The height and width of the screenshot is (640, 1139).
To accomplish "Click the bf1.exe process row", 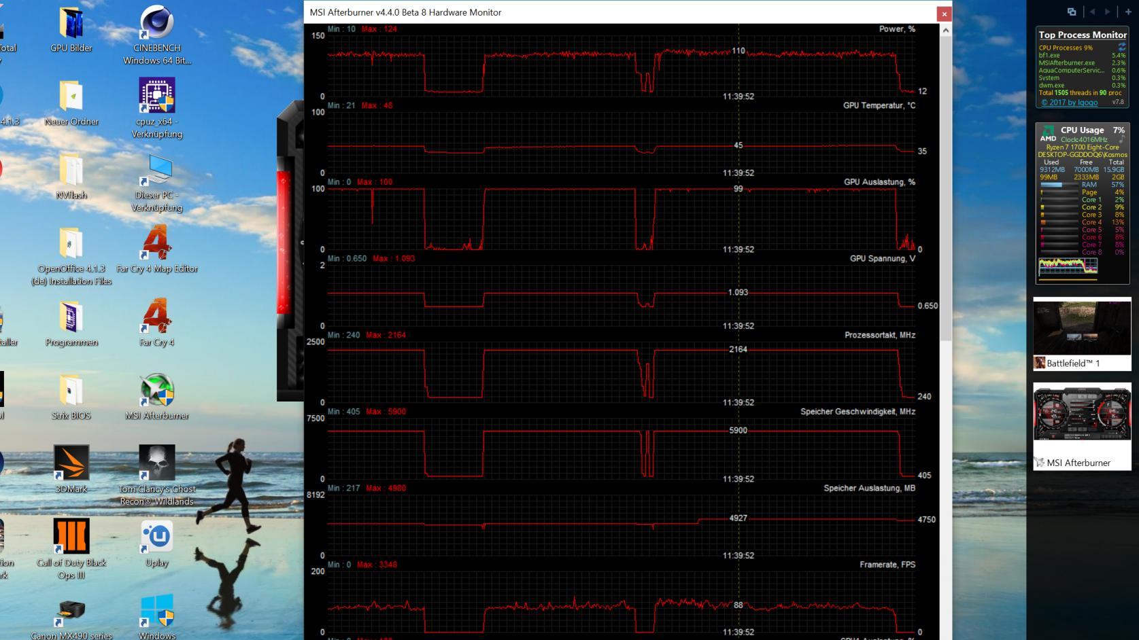I will (x=1082, y=56).
